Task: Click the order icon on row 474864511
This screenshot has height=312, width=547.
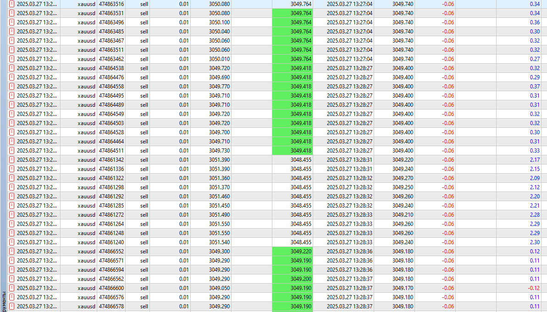Action: 11,151
